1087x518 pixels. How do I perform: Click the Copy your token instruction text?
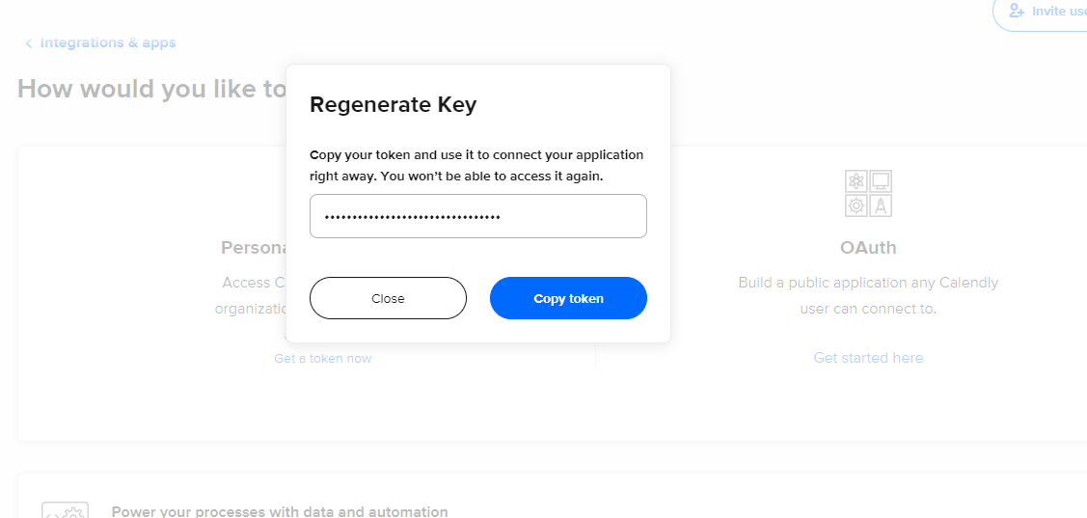[476, 165]
